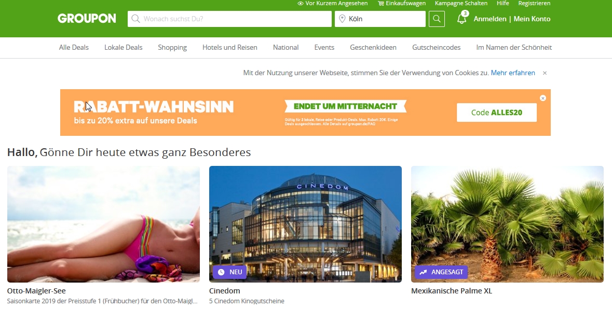Click the eye icon for Vor Kurzem Angesehen
The height and width of the screenshot is (309, 612).
(x=301, y=4)
